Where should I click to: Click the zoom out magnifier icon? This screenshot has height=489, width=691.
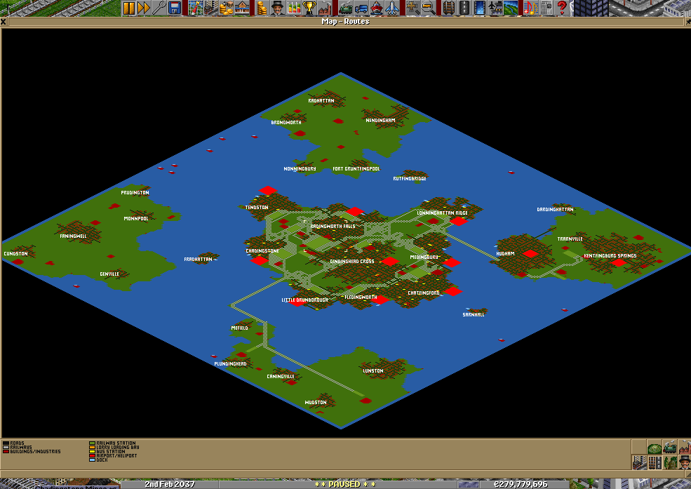[x=428, y=8]
